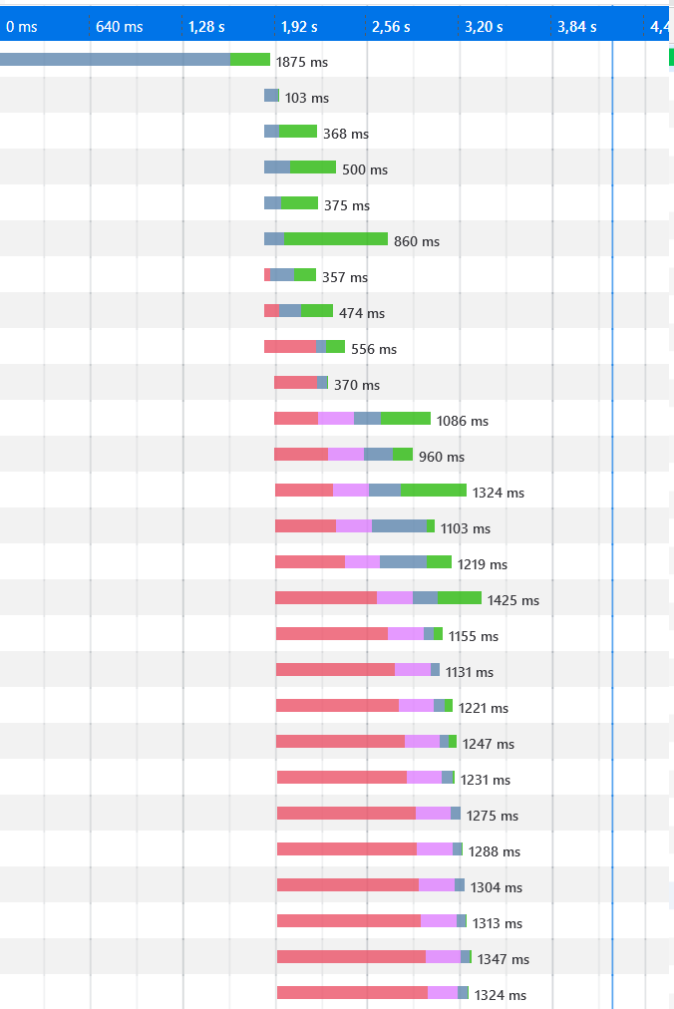
Task: Click the 0 ms timeline header tick
Action: (x=21, y=27)
